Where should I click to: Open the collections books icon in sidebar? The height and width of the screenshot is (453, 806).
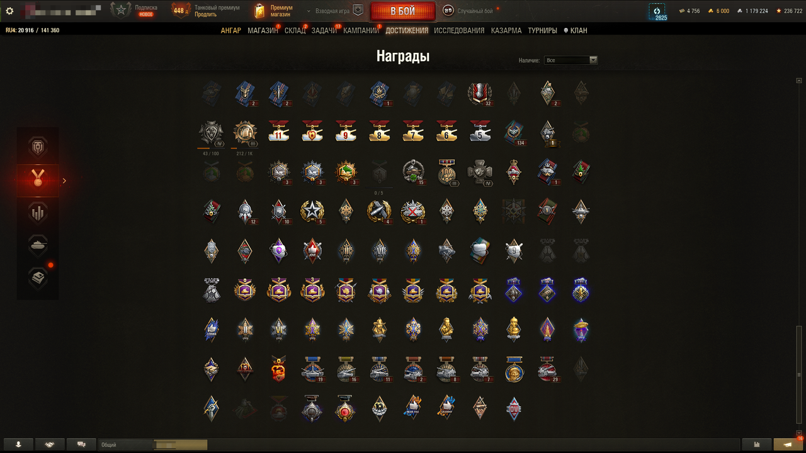coord(38,277)
